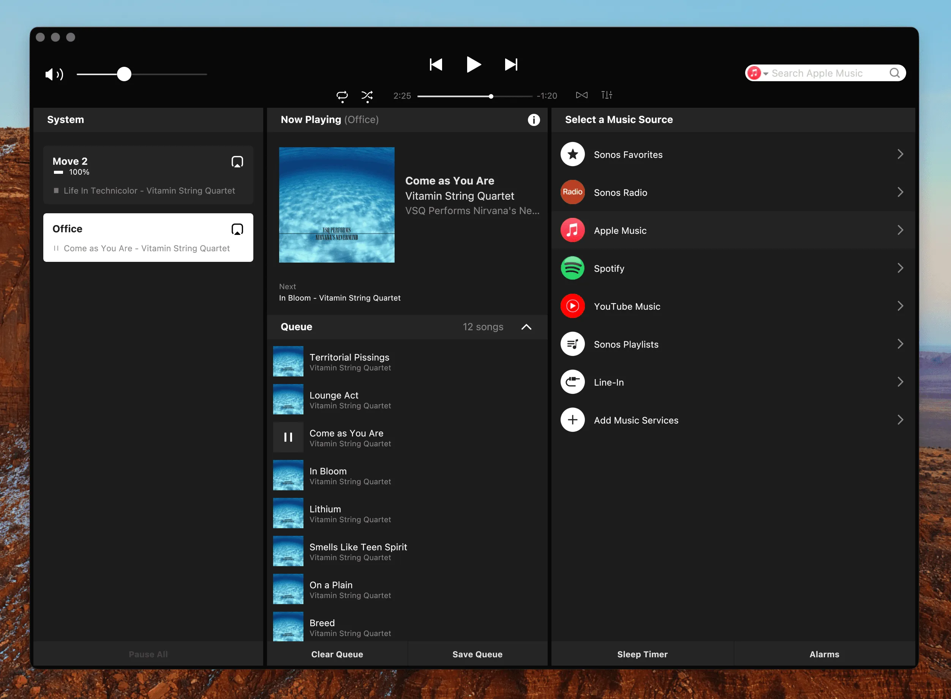The image size is (951, 699).
Task: Select the Office room card
Action: 148,238
